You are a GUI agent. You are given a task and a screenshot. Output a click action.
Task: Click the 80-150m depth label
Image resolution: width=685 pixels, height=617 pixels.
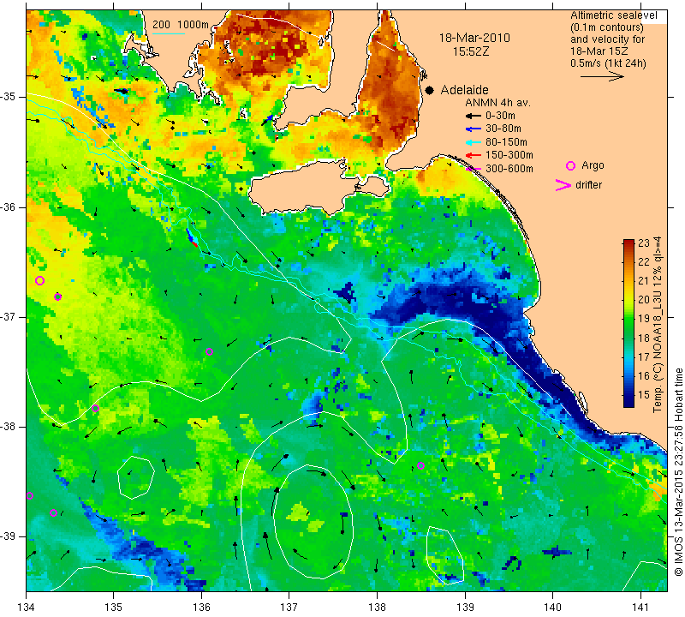506,142
